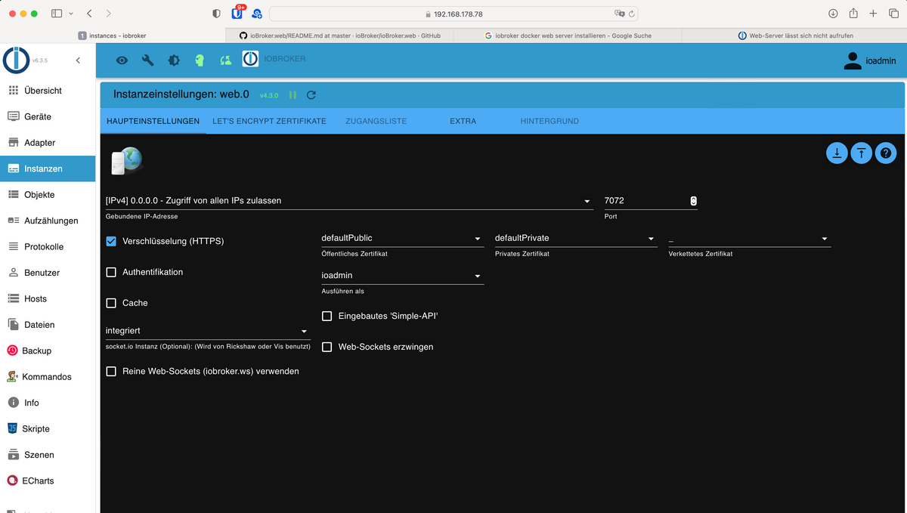The width and height of the screenshot is (907, 513).
Task: Open the Ausführen als ioadmin dropdown
Action: (401, 276)
